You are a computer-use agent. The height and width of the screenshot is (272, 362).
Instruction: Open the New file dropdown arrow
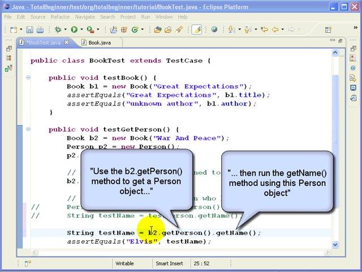point(20,29)
